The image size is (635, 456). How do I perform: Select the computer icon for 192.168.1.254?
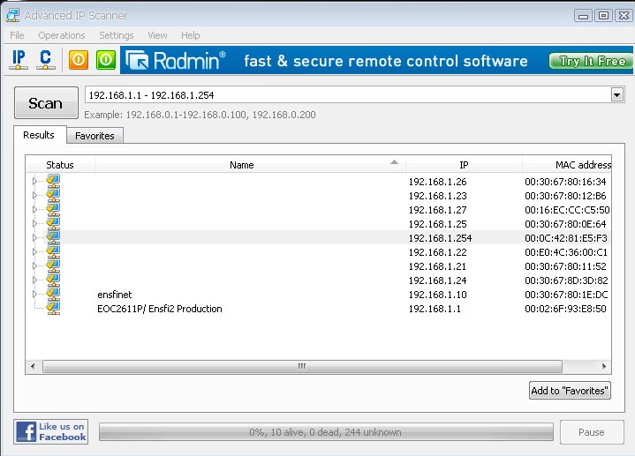53,238
